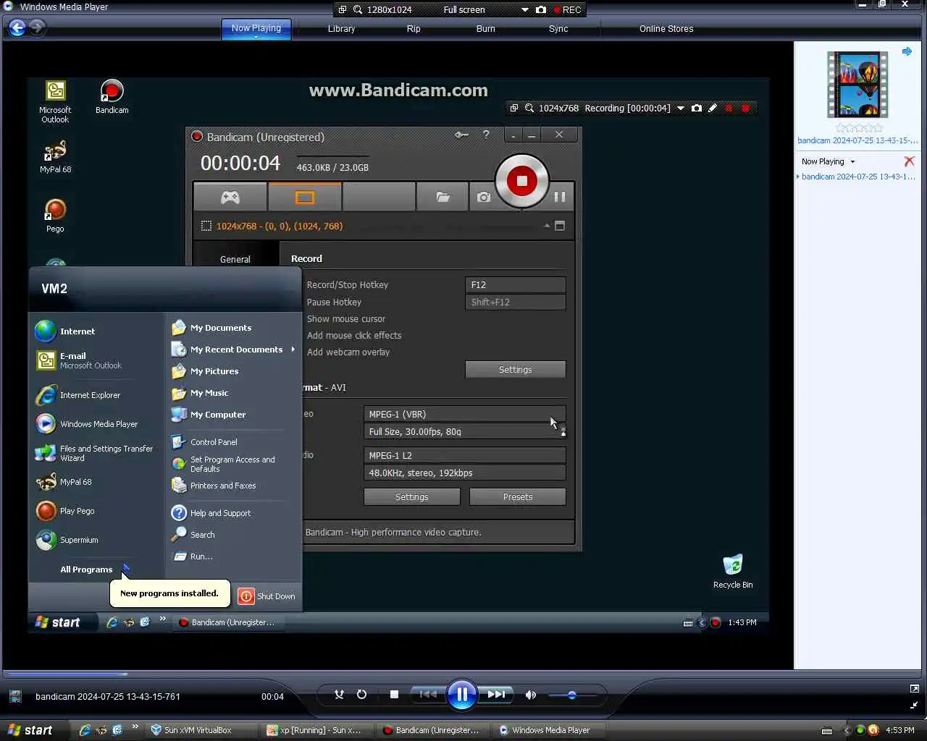
Task: Open the Burn tab
Action: pyautogui.click(x=486, y=28)
